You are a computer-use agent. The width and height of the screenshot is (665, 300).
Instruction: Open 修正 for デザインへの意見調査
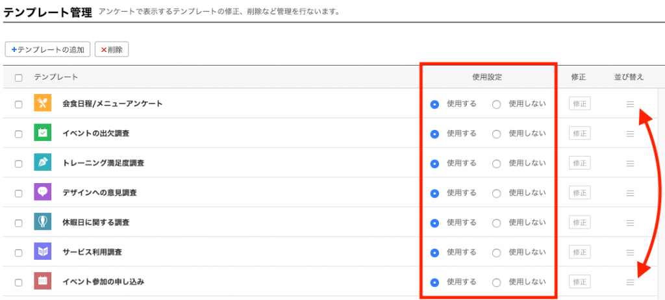point(579,193)
